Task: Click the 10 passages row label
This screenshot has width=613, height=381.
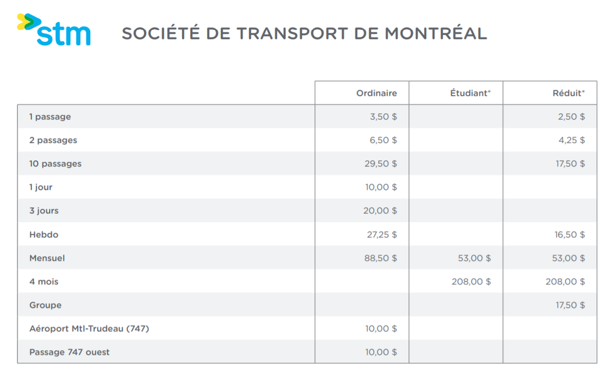Action: 55,164
